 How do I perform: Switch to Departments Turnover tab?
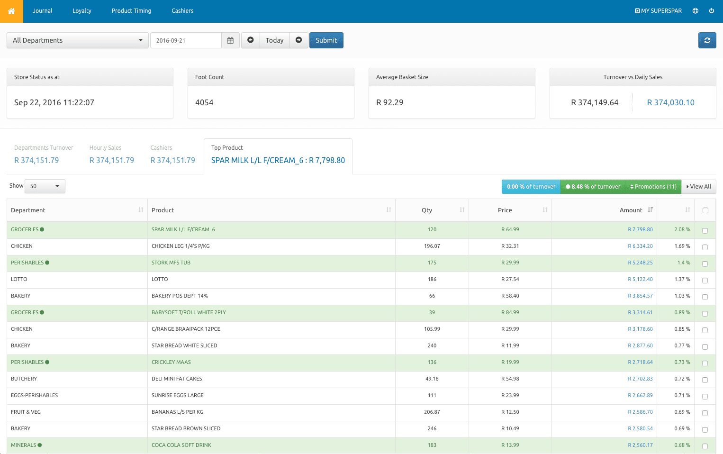tap(44, 155)
